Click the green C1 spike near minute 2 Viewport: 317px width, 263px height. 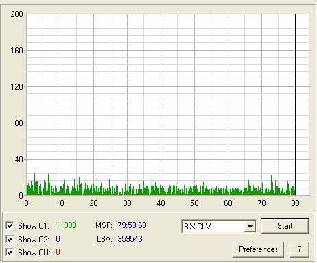pos(35,184)
